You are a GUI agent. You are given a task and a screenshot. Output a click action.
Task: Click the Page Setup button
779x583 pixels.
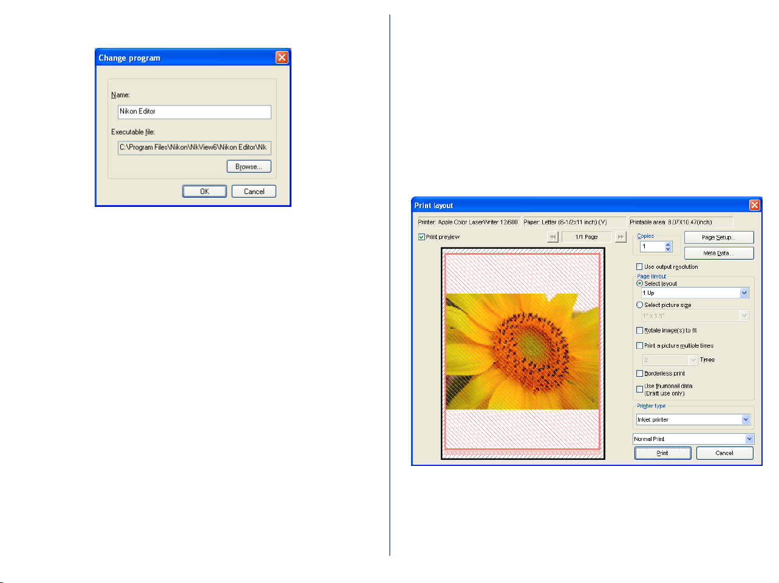pos(719,237)
